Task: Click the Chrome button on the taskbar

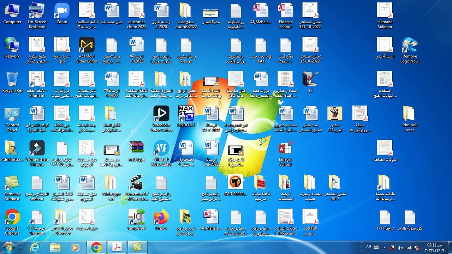Action: (x=96, y=248)
